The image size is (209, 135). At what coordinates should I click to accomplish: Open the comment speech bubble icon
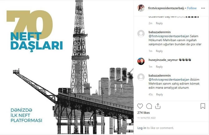coord(149,106)
